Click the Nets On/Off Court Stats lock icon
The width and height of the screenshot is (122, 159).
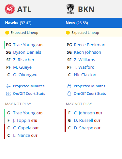pos(69,94)
